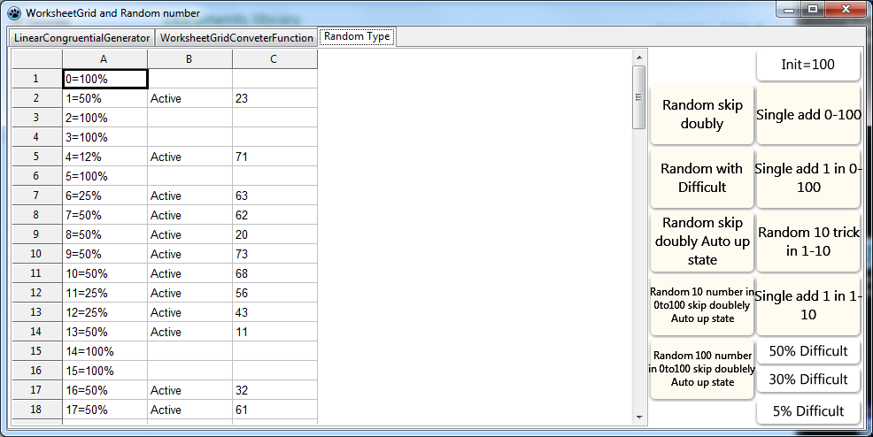The image size is (873, 437).
Task: Click Single add 1 in 0-100
Action: click(808, 178)
